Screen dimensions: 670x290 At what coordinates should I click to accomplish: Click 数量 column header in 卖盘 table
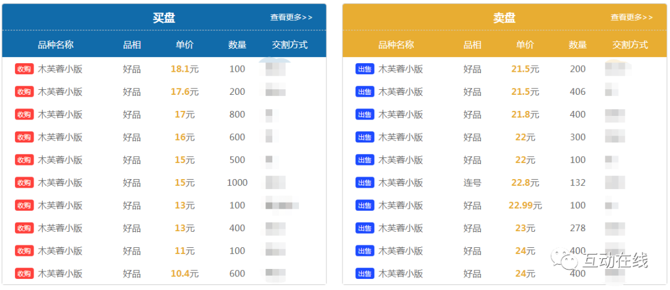(578, 45)
